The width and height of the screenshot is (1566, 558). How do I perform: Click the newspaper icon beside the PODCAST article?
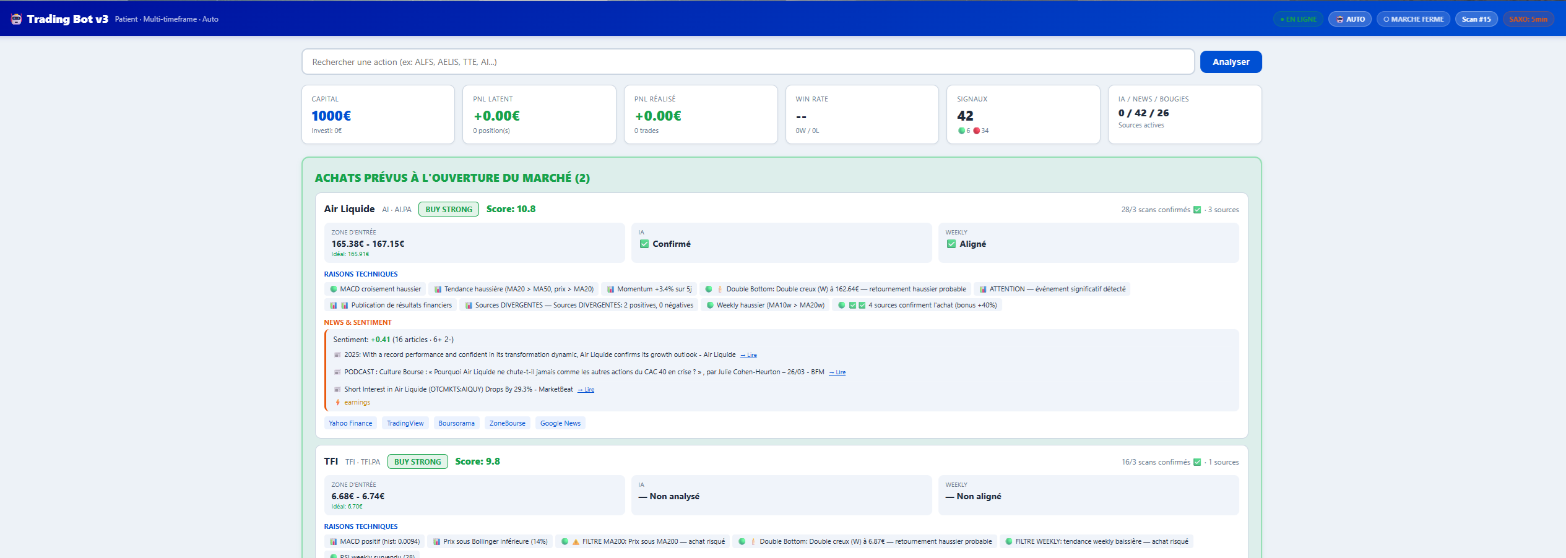[337, 372]
